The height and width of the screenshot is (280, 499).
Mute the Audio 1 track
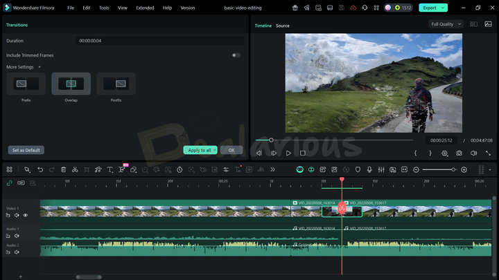pyautogui.click(x=17, y=236)
